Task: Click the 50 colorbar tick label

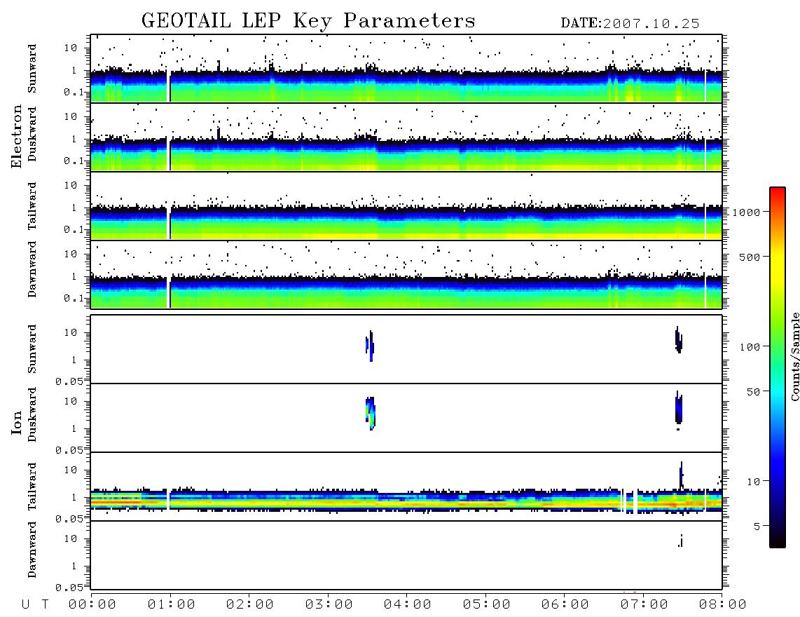Action: tap(754, 392)
